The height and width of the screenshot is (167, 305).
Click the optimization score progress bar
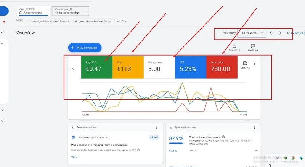pyautogui.click(x=176, y=143)
